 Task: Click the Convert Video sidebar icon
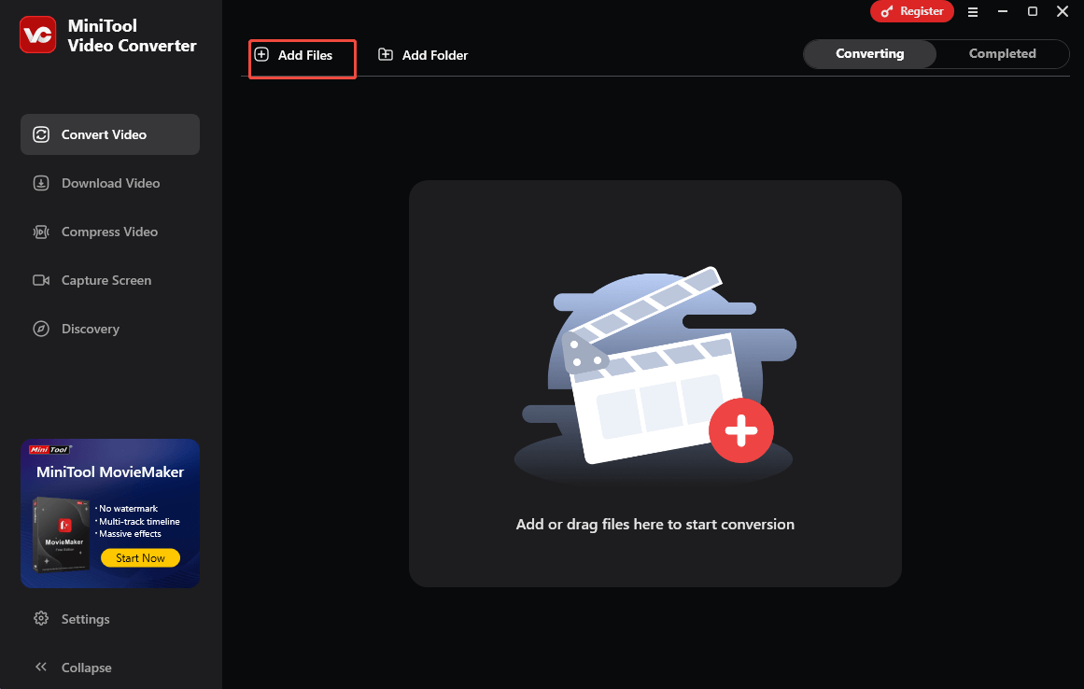click(x=41, y=134)
